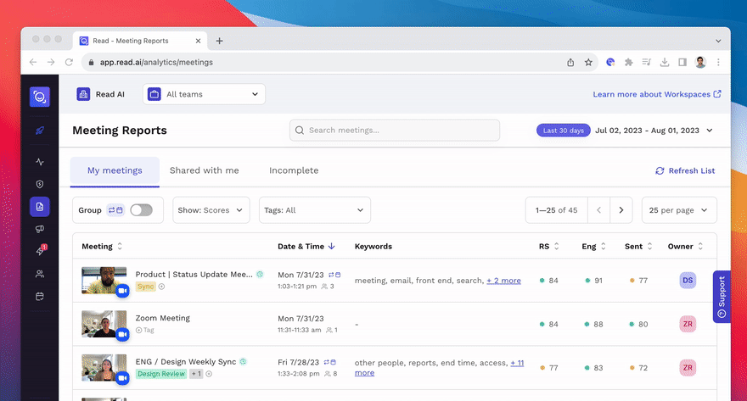Click the rocket icon in the sidebar
Screen dimensions: 747x401
click(40, 131)
